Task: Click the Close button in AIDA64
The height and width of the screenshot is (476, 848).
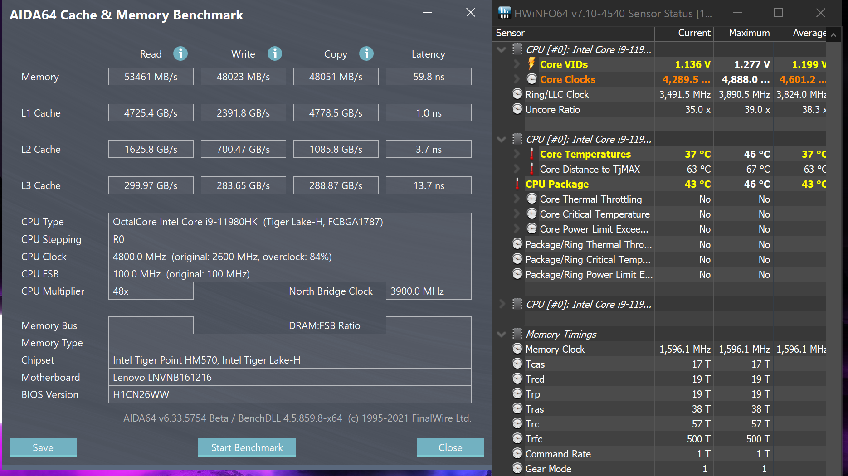Action: coord(450,447)
